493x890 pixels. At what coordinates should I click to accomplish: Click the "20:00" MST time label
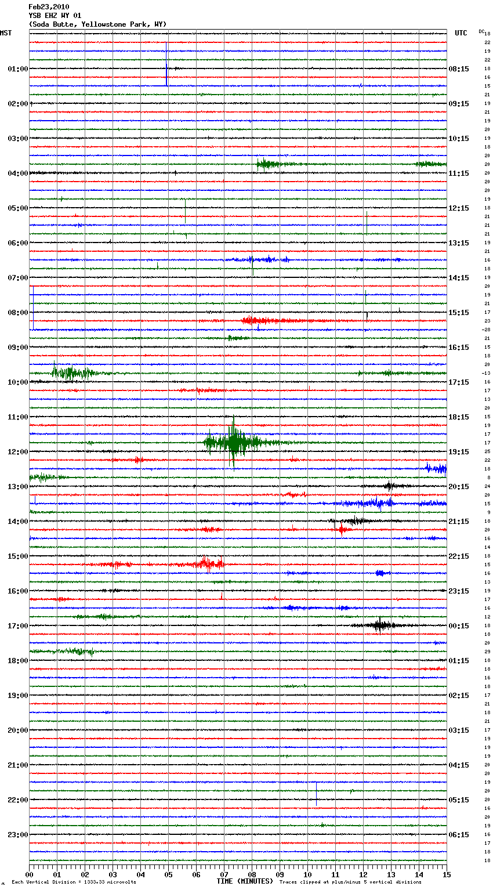pyautogui.click(x=18, y=730)
